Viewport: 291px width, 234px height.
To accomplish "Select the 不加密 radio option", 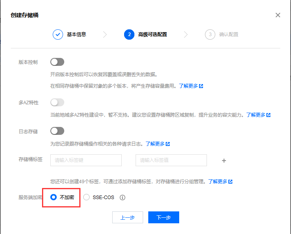I will pos(54,197).
